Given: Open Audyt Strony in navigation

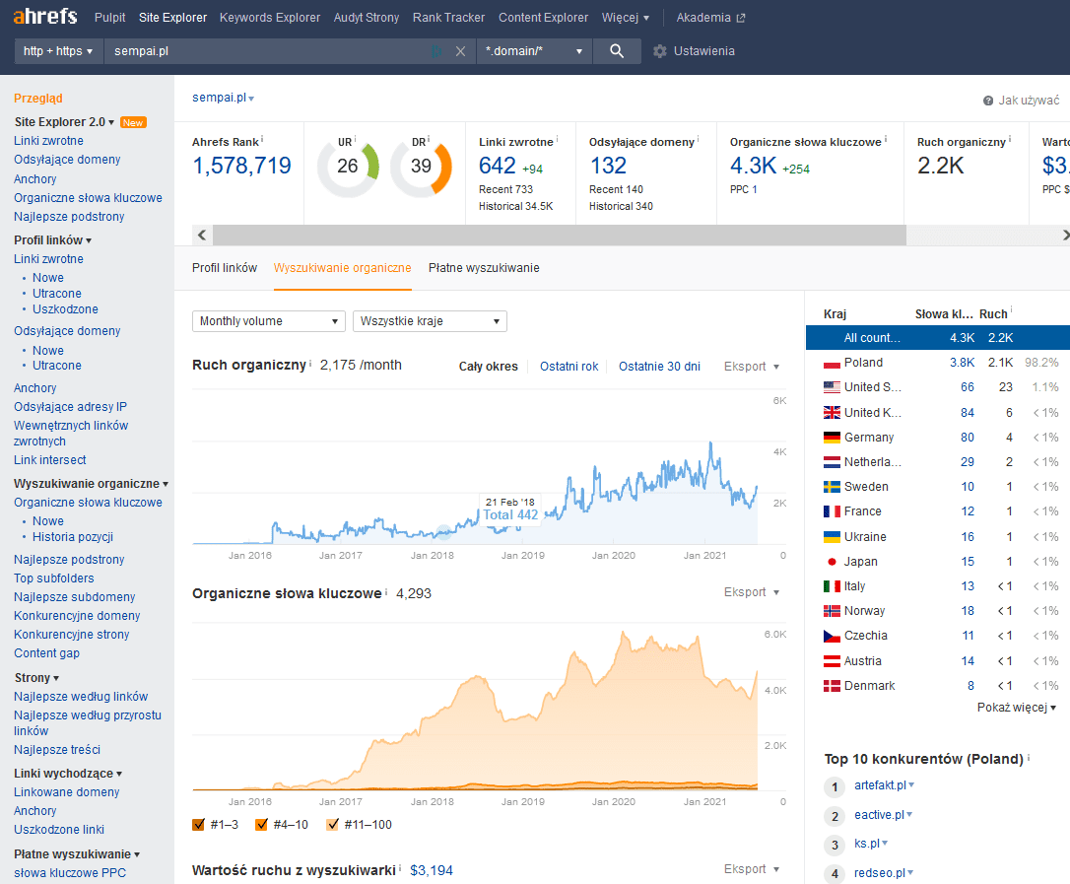Looking at the screenshot, I should click(366, 18).
